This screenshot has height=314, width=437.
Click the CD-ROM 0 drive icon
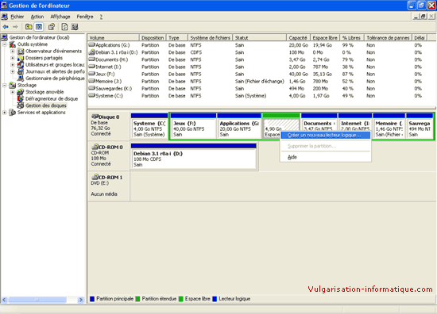[95, 147]
